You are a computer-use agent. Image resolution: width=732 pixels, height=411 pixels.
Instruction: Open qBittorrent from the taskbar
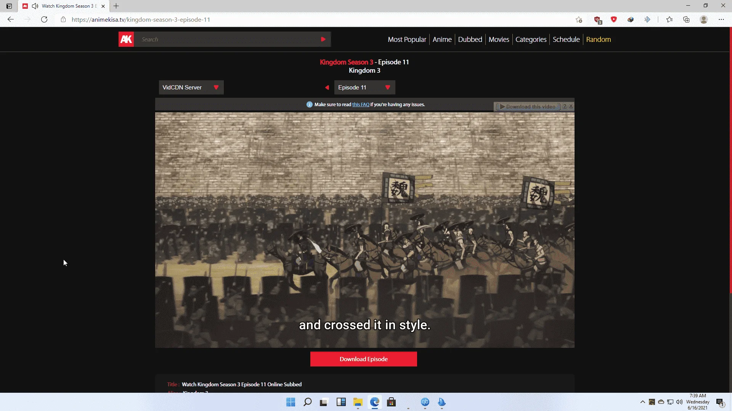click(x=425, y=402)
